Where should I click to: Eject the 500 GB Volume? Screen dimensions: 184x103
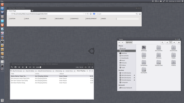click(134, 78)
